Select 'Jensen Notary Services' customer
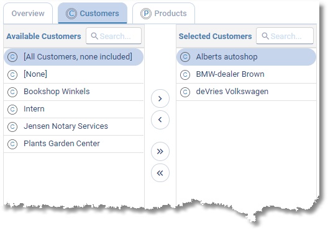Viewport: 328px width, 231px height. (73, 126)
